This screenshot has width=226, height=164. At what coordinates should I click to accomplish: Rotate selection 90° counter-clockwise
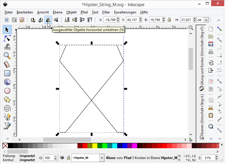pos(33,20)
